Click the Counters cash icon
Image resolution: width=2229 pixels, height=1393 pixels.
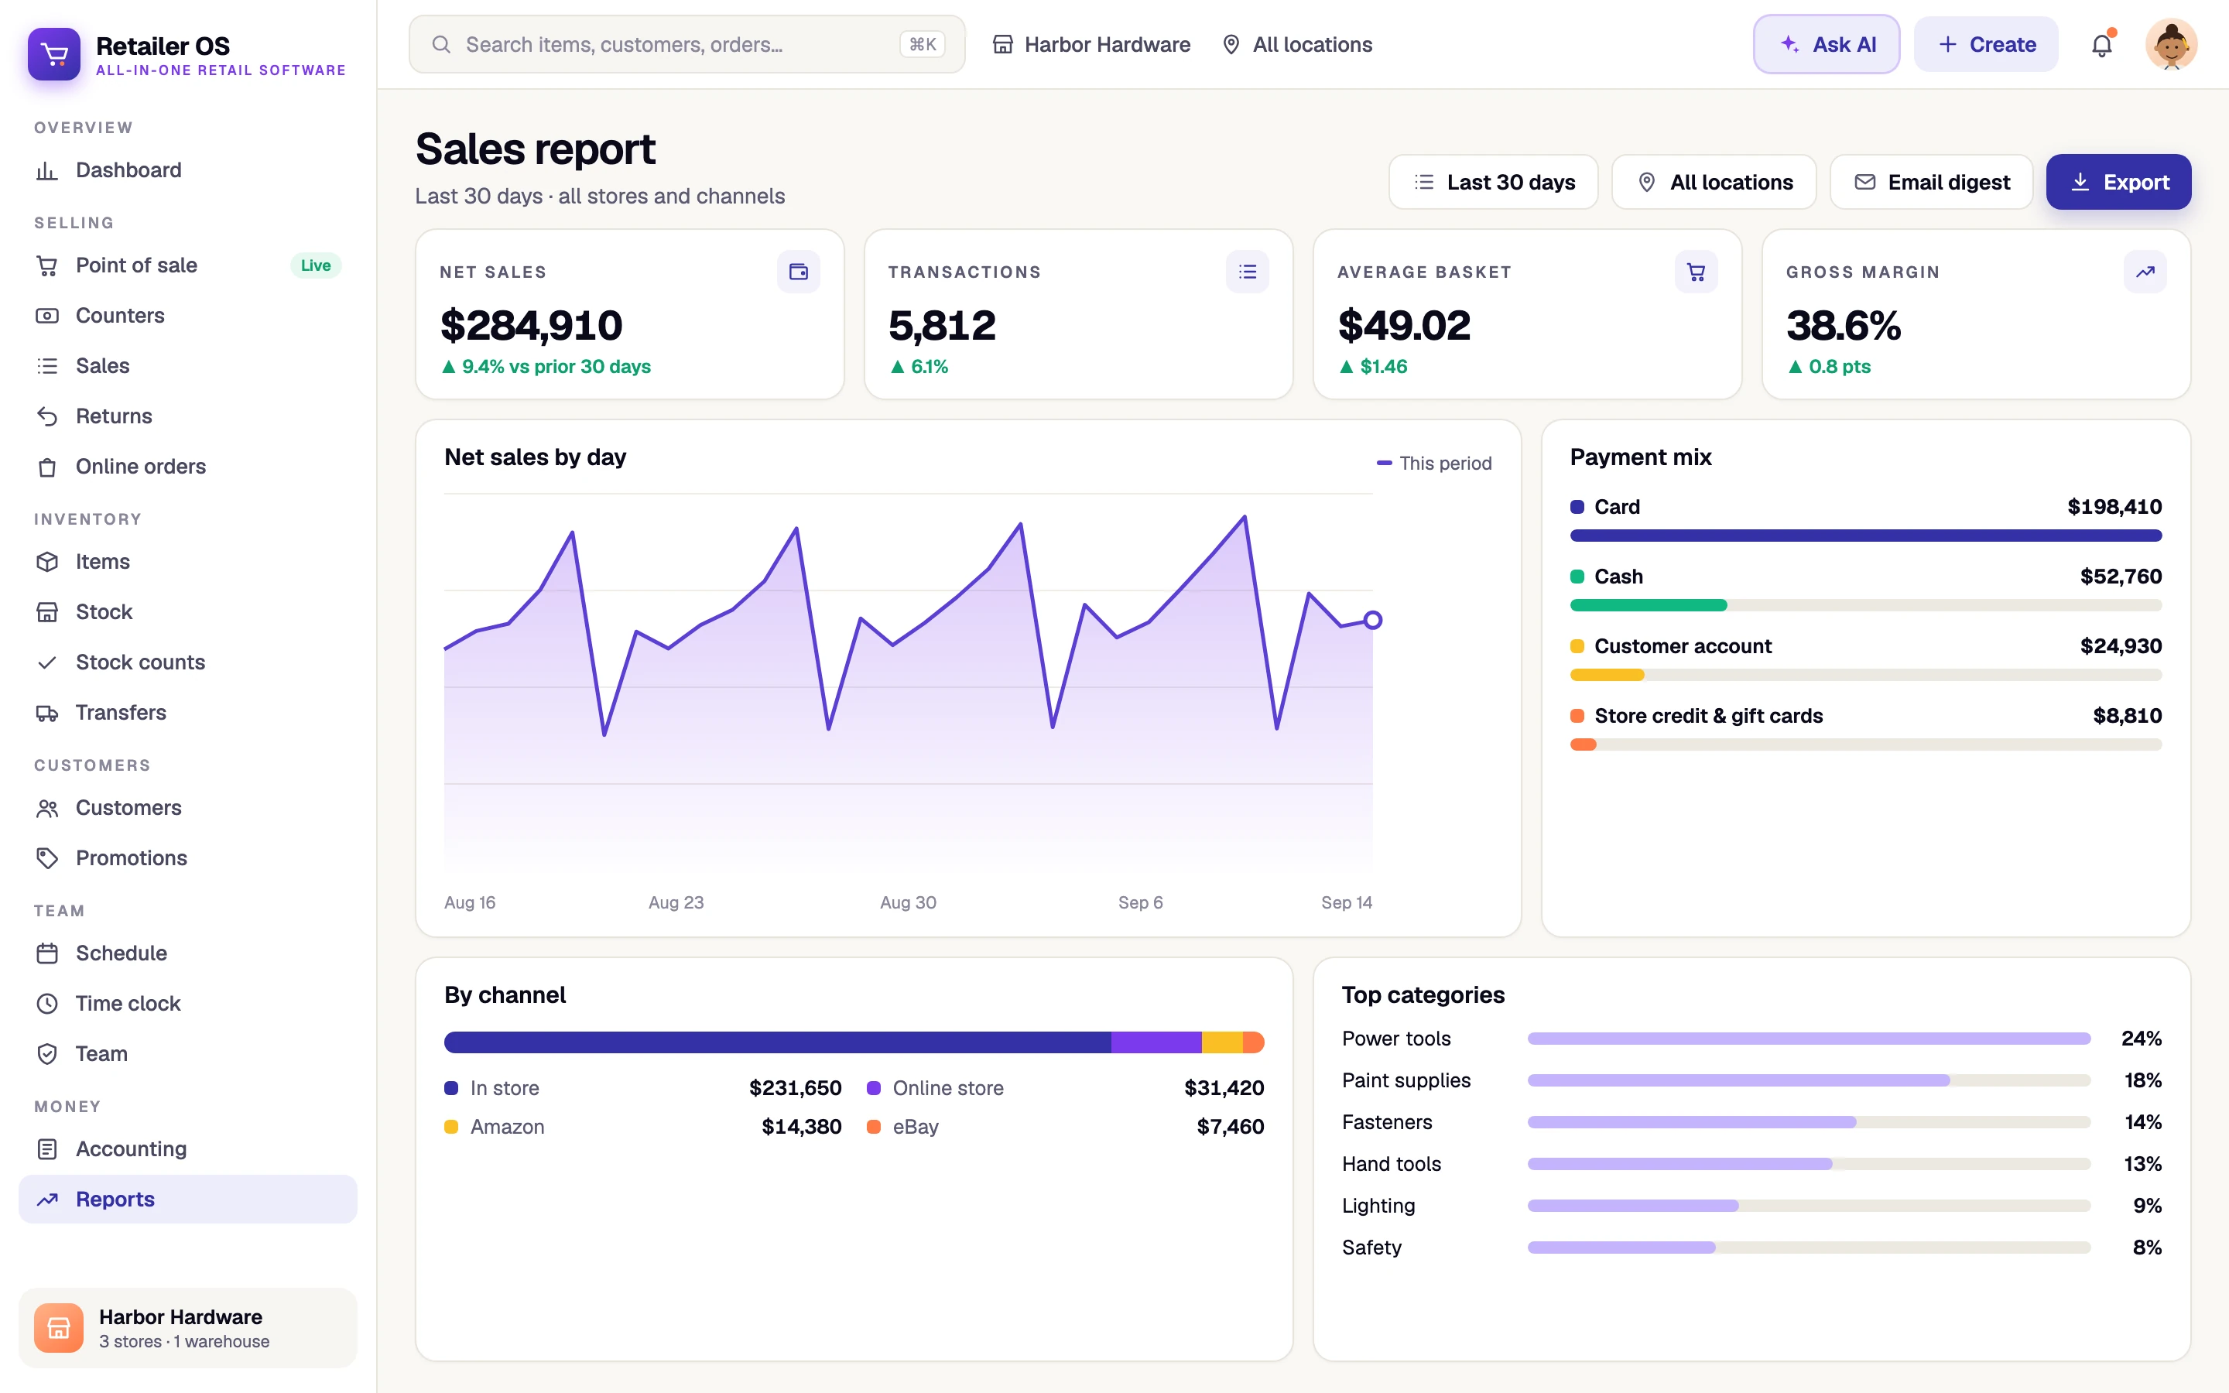click(47, 316)
